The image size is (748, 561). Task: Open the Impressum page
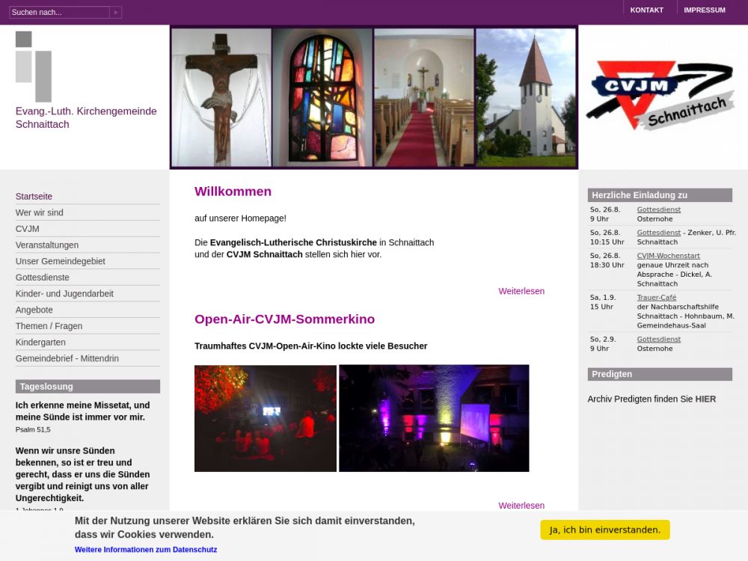704,10
